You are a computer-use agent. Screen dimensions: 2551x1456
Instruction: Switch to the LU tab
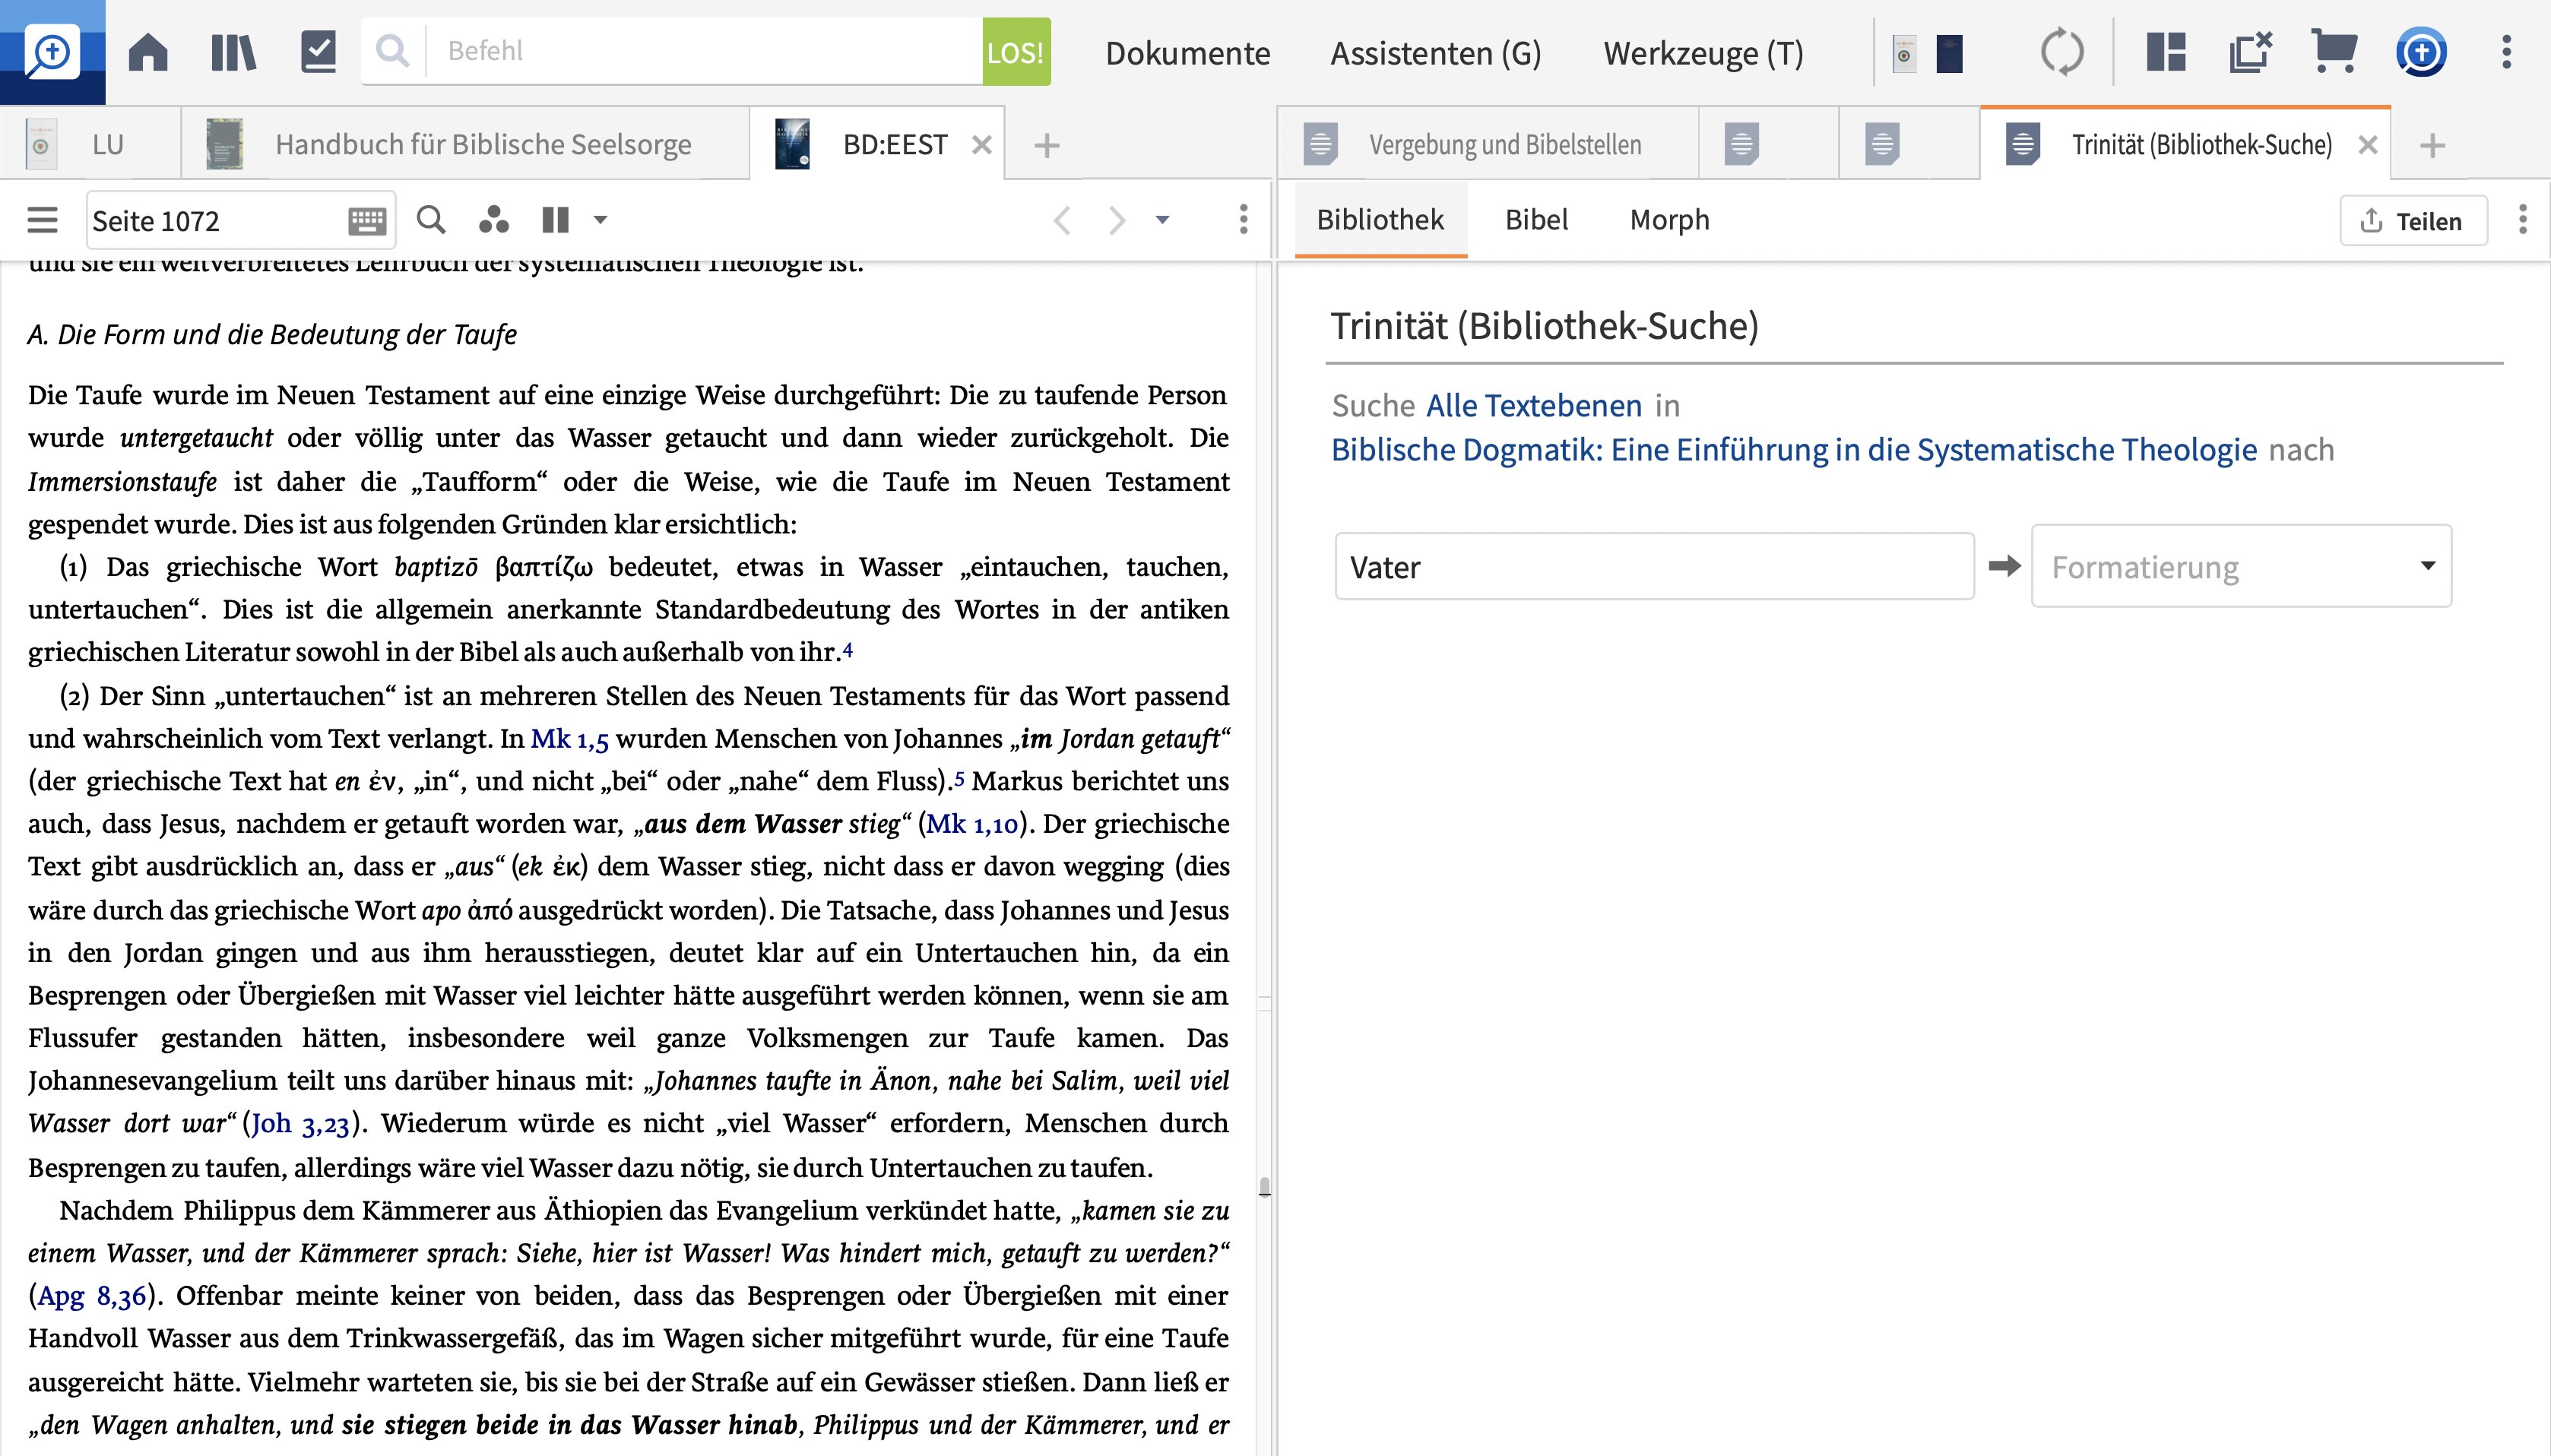pos(90,144)
